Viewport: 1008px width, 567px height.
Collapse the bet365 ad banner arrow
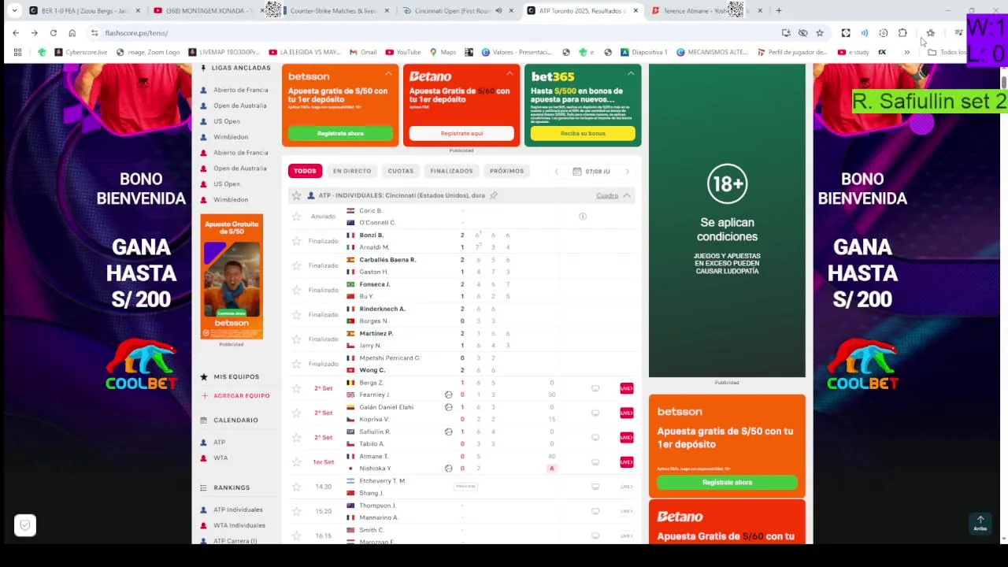pyautogui.click(x=631, y=73)
